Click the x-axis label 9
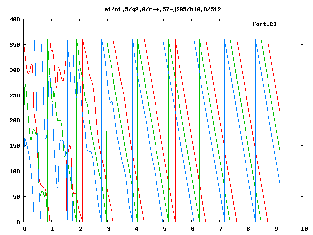This screenshot has height=235, width=313. click(276, 229)
